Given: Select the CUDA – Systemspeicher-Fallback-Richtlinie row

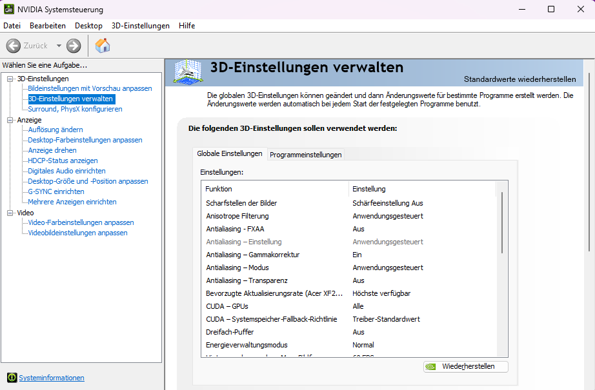Looking at the screenshot, I should [x=348, y=319].
